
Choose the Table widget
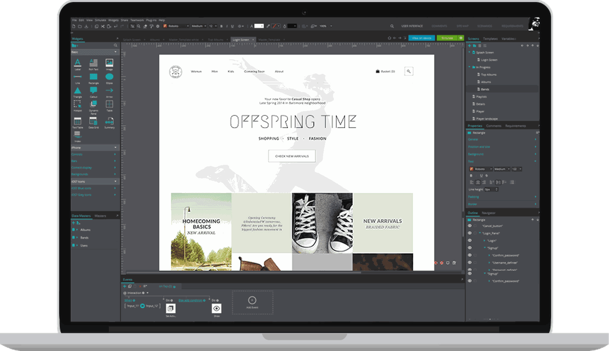coord(109,106)
